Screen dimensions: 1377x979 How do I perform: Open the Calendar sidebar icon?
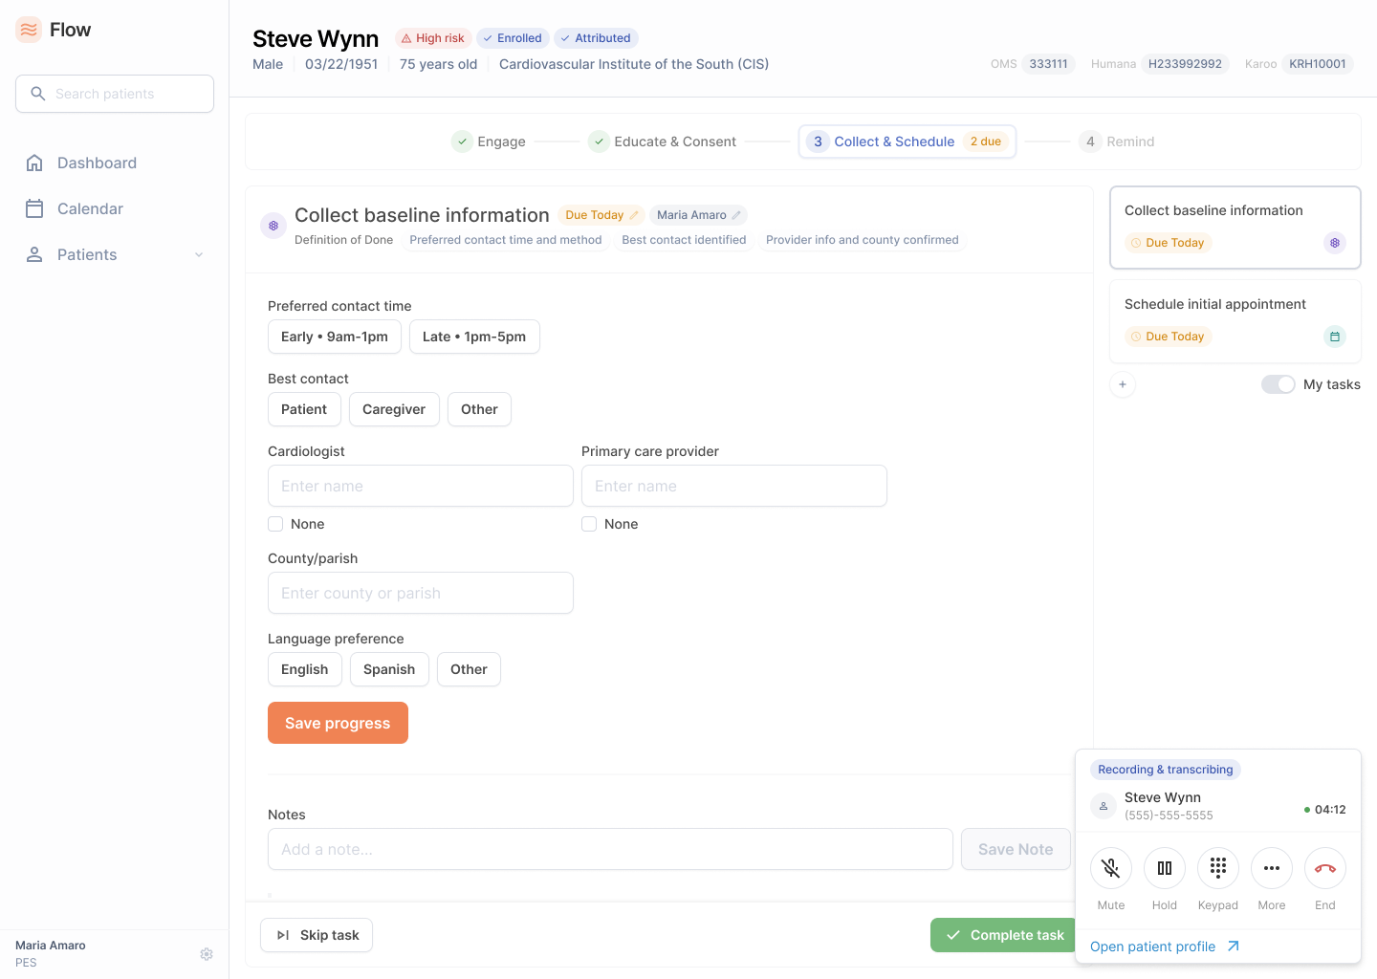[x=34, y=208]
